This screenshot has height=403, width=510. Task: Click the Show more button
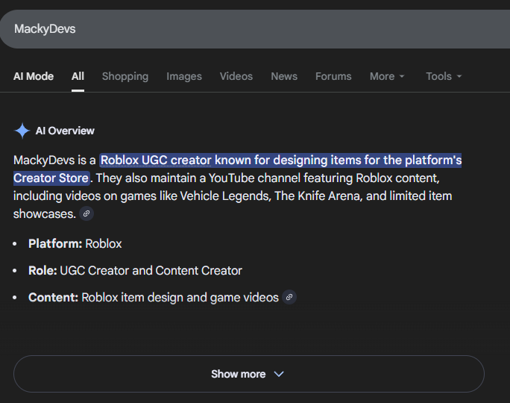point(249,374)
